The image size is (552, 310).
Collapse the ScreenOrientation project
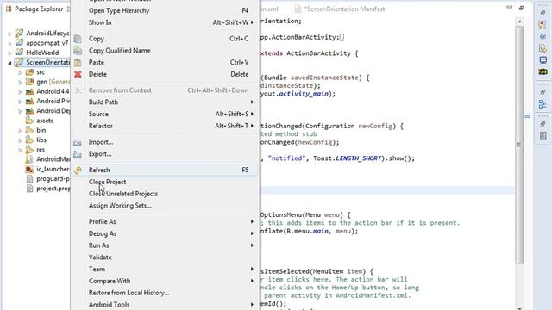[x=9, y=63]
